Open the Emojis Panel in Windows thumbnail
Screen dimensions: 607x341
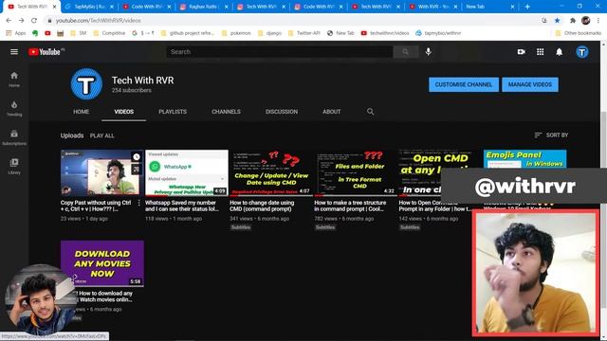(524, 159)
